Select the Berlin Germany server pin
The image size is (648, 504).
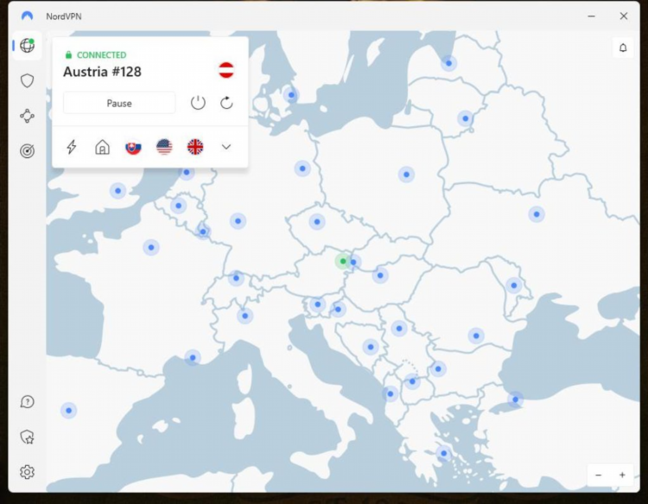pos(302,169)
